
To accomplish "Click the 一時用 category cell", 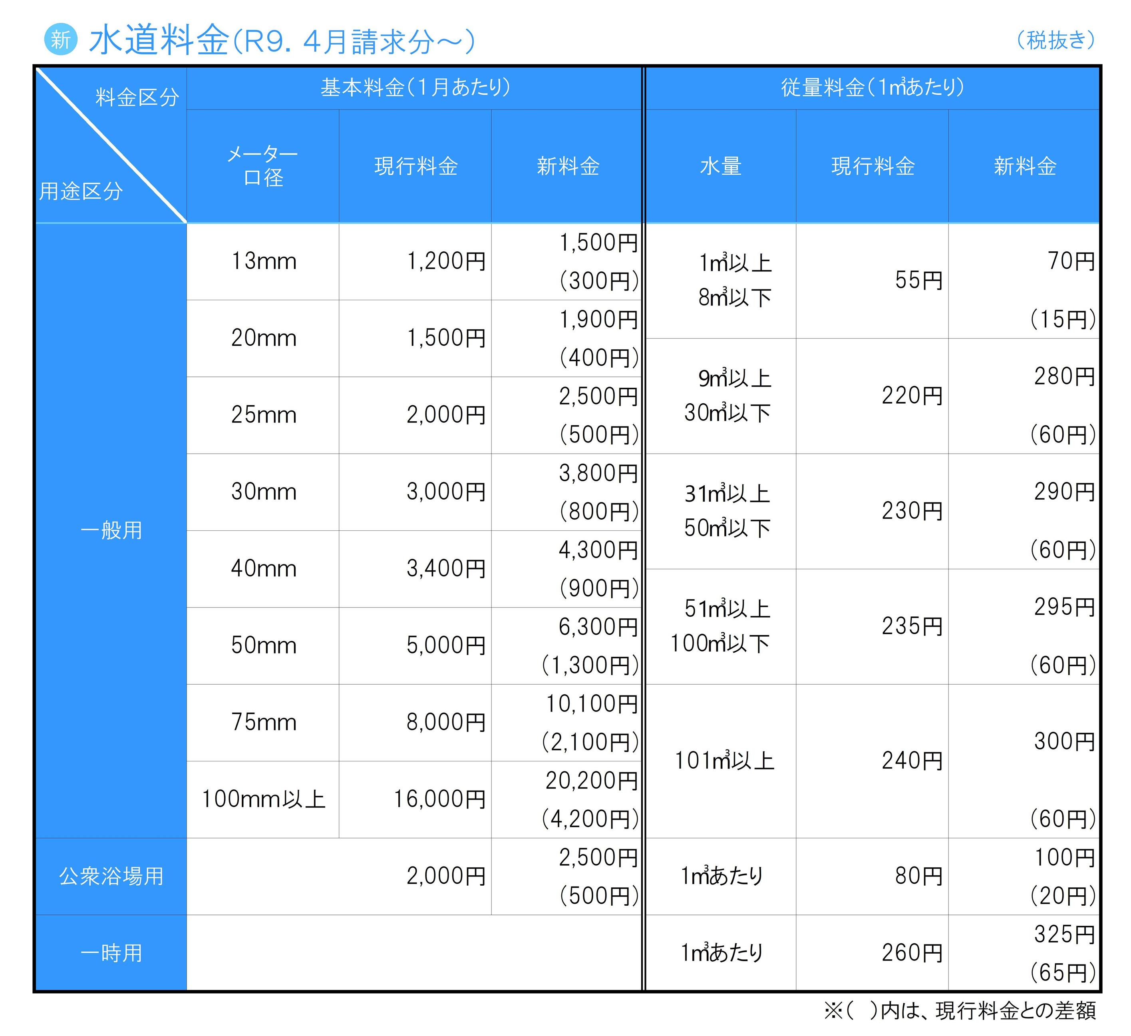I will click(x=111, y=953).
